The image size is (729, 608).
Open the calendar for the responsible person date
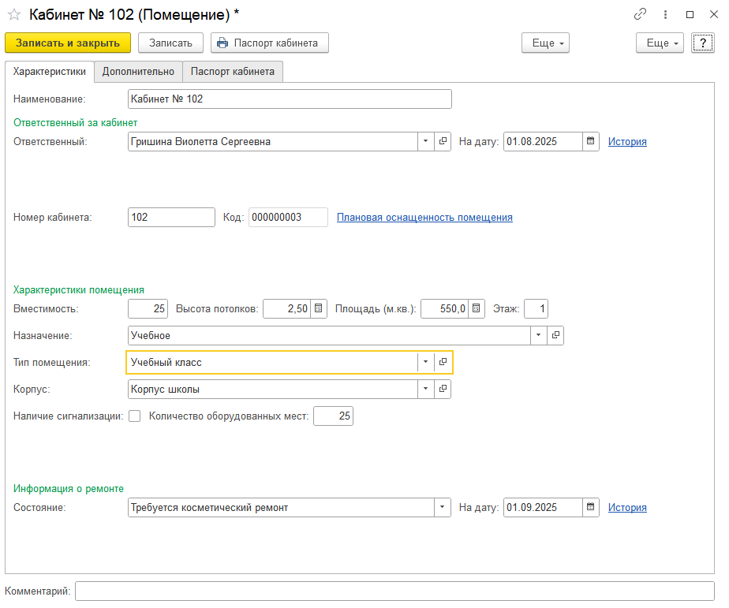tap(591, 142)
